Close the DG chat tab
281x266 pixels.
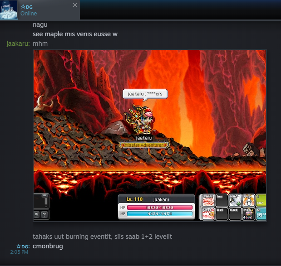75,5
